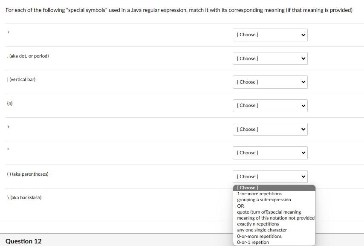This screenshot has width=364, height=246.
Task: Open the dropdown for the "*" symbol
Action: point(270,153)
